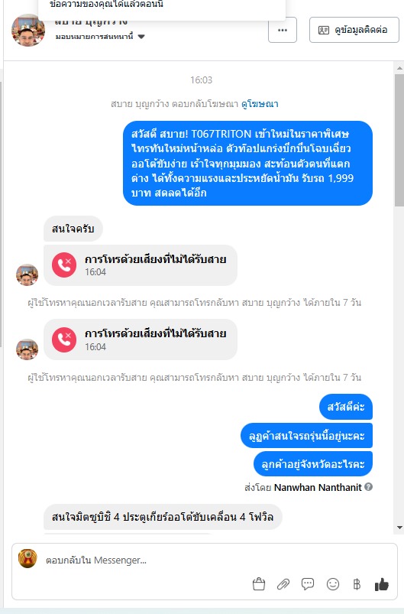Open the emoji picker smiley icon

point(333,584)
